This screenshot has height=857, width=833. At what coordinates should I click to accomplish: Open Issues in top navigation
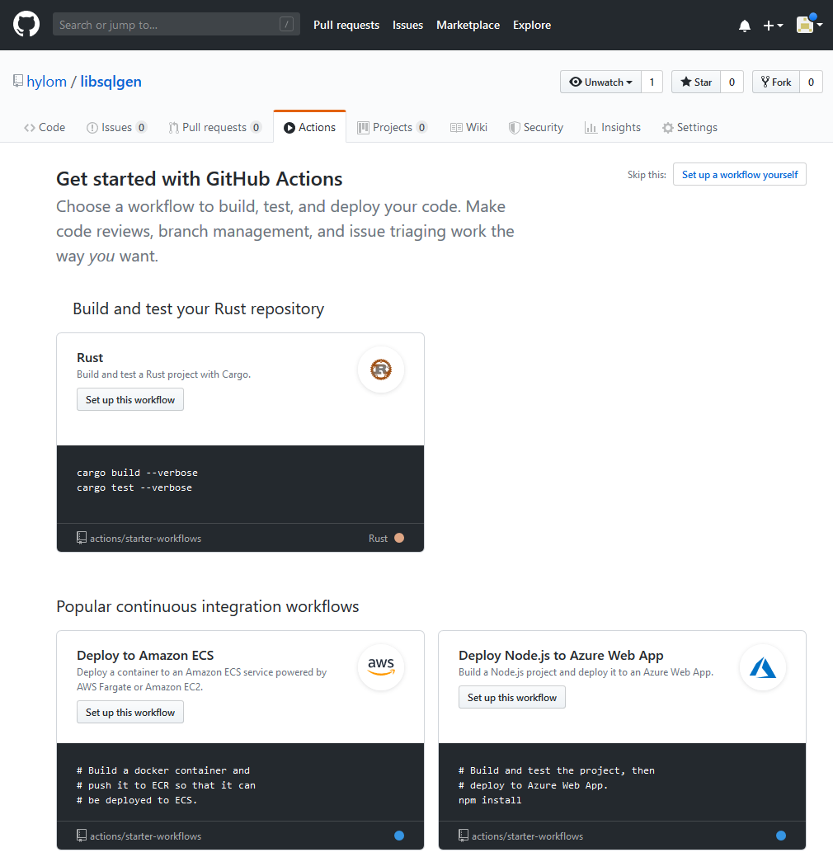coord(407,25)
